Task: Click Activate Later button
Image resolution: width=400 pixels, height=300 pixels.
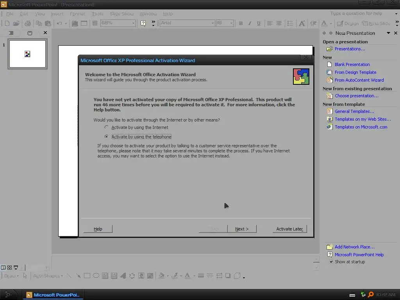Action: coord(289,229)
